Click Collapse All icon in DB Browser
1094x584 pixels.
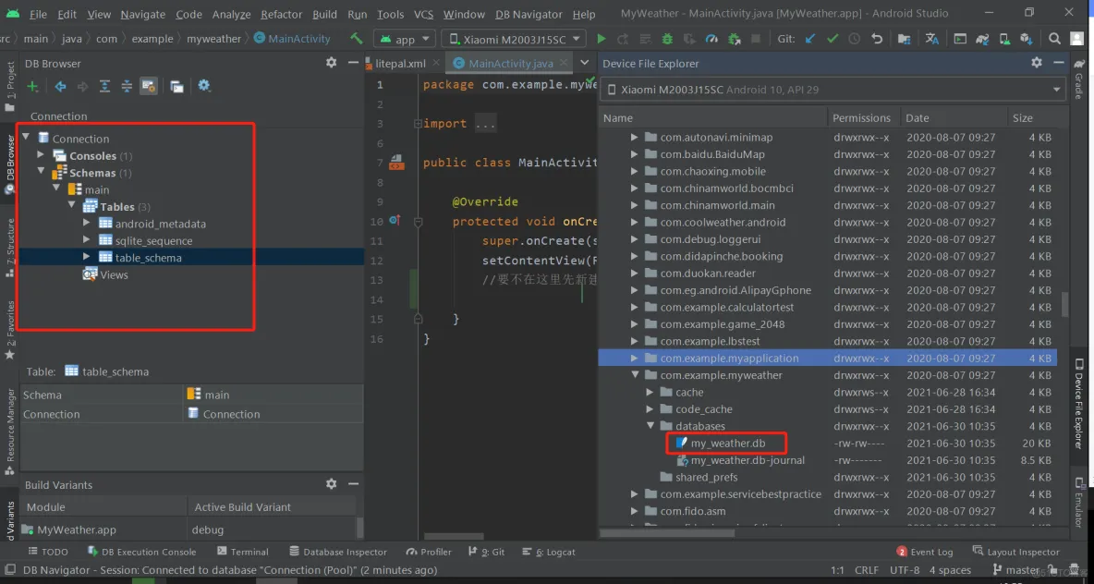127,87
